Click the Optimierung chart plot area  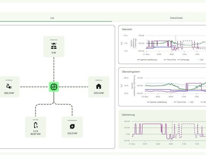pyautogui.click(x=169, y=131)
